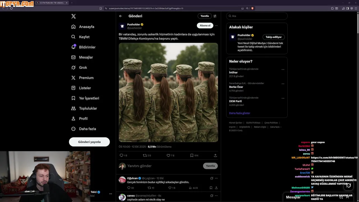359x202 pixels.
Task: Open options for DEM Parti trend
Action: click(283, 98)
